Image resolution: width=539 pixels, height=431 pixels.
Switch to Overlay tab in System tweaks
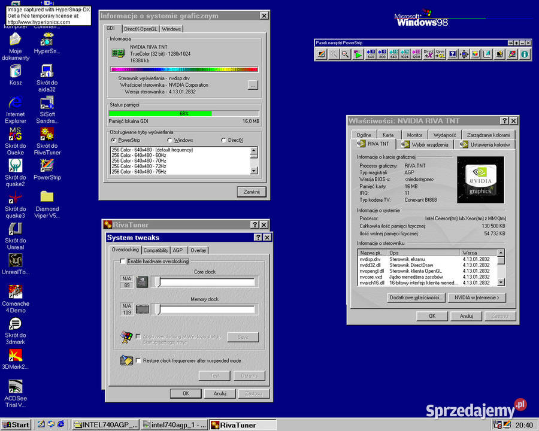click(198, 250)
